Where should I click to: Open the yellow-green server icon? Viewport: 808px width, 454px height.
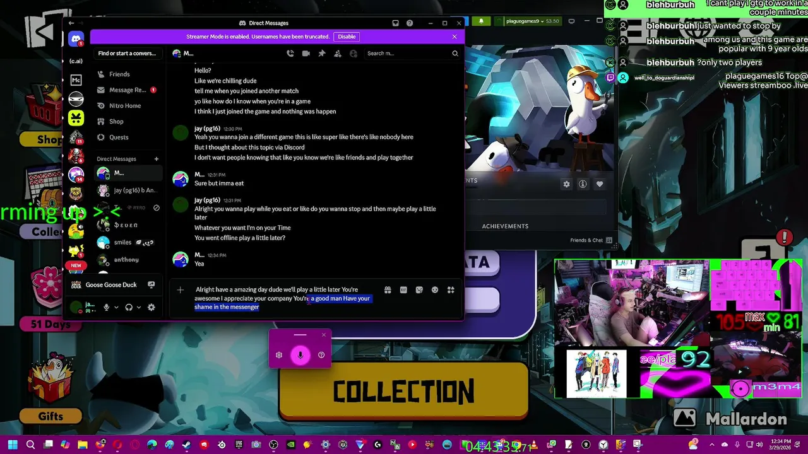pyautogui.click(x=76, y=118)
